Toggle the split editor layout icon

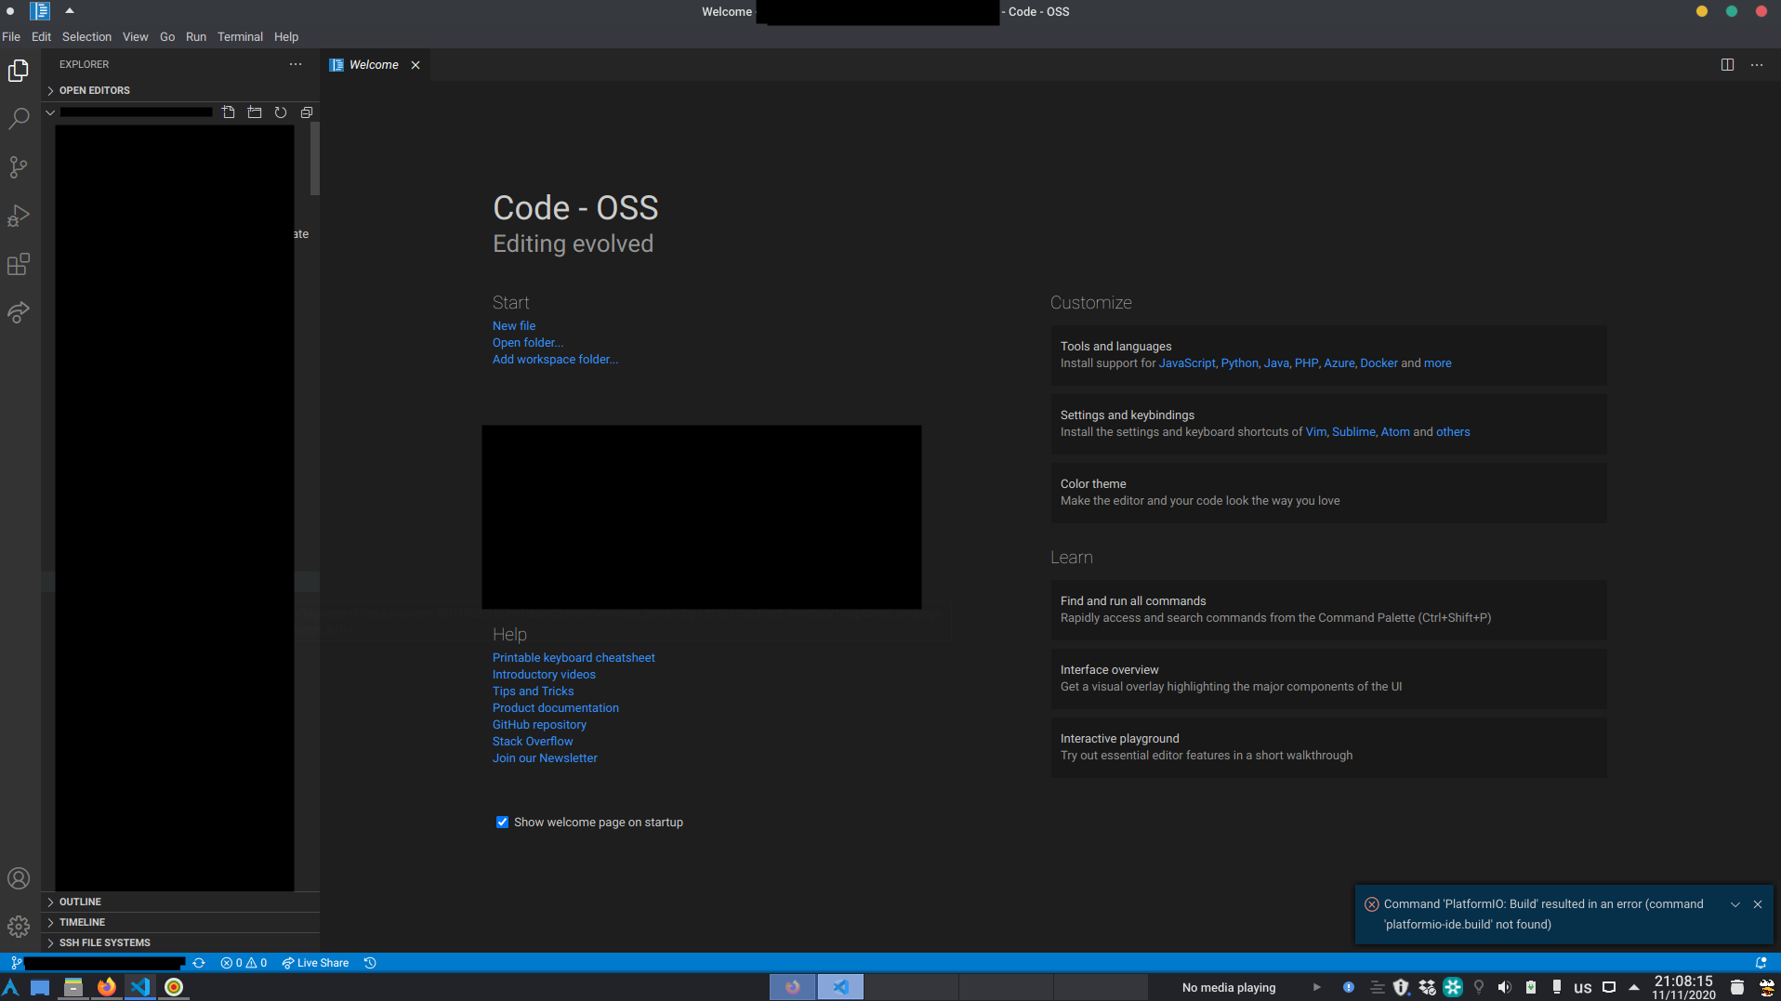[x=1727, y=64]
